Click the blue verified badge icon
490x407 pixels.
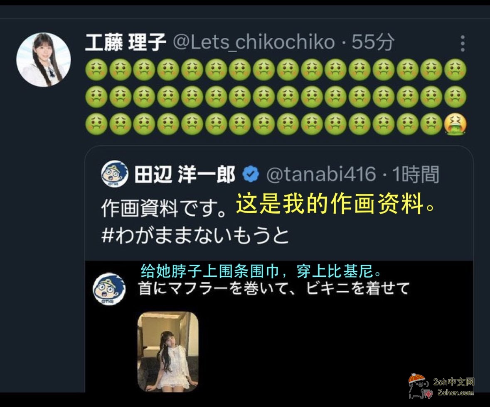(x=251, y=174)
